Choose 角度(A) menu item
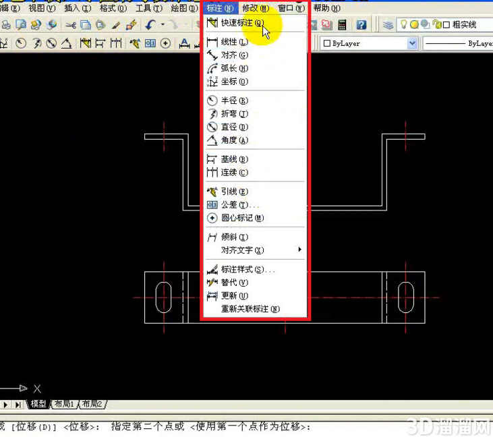 coord(255,140)
